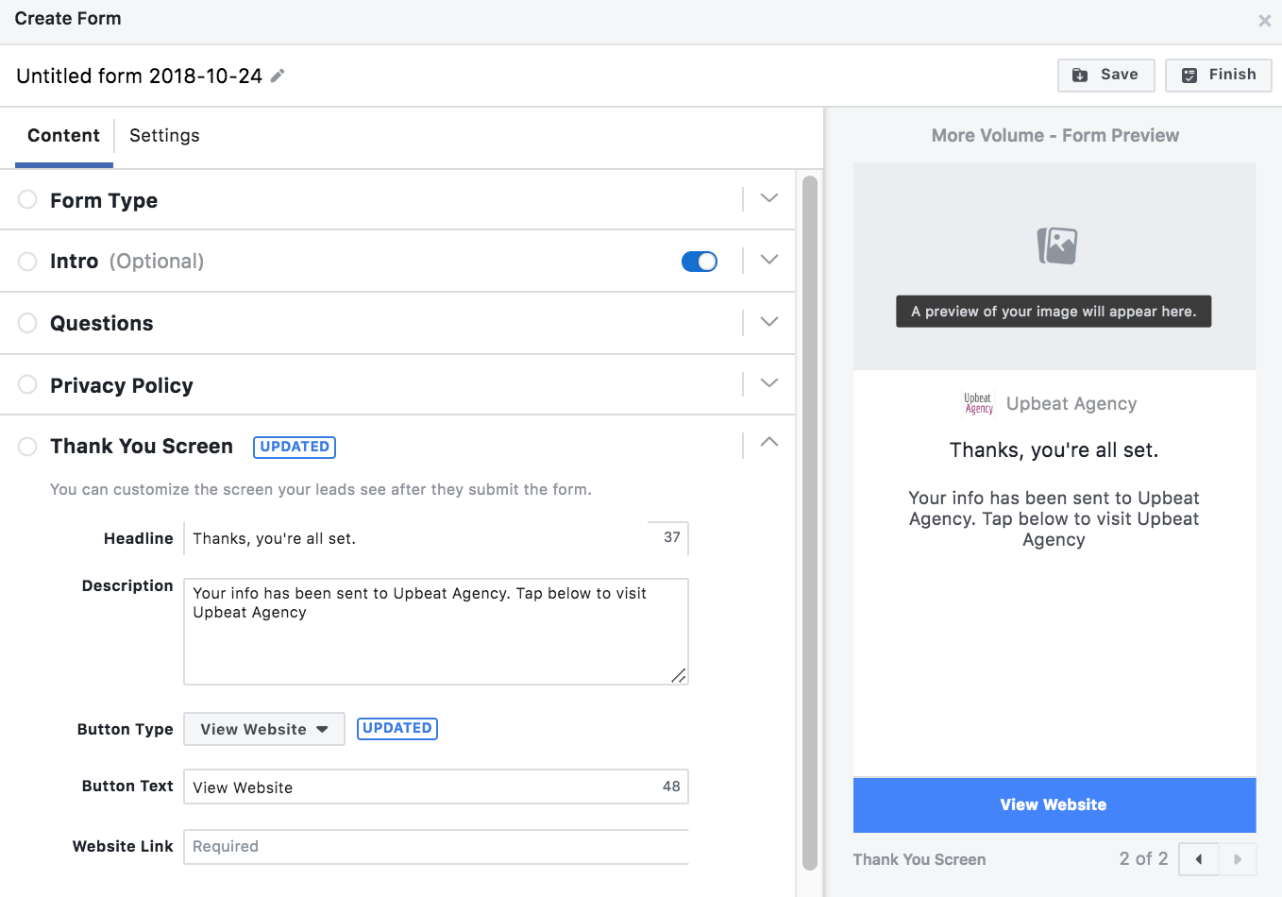Viewport: 1282px width, 897px height.
Task: Click the Description textarea resize handle
Action: pos(679,675)
